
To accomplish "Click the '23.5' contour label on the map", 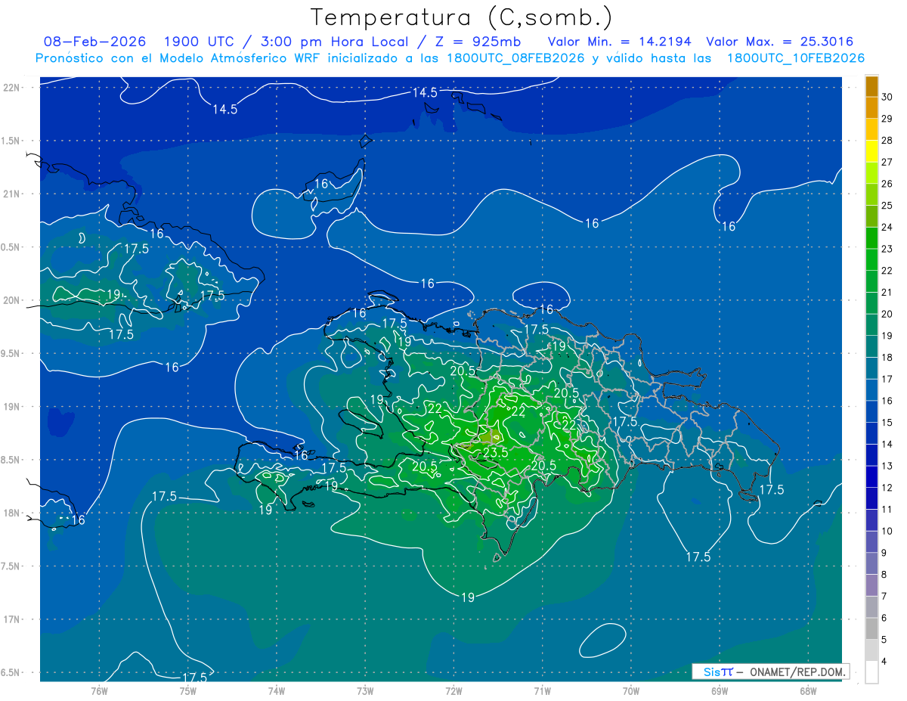I will 495,452.
